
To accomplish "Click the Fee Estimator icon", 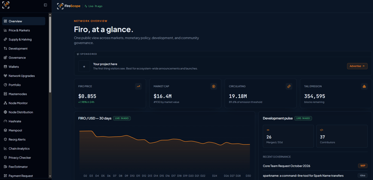I will 5,167.
